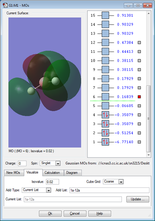The height and width of the screenshot is (221, 155).
Task: Click energy value -0.06605
Action: click(124, 106)
